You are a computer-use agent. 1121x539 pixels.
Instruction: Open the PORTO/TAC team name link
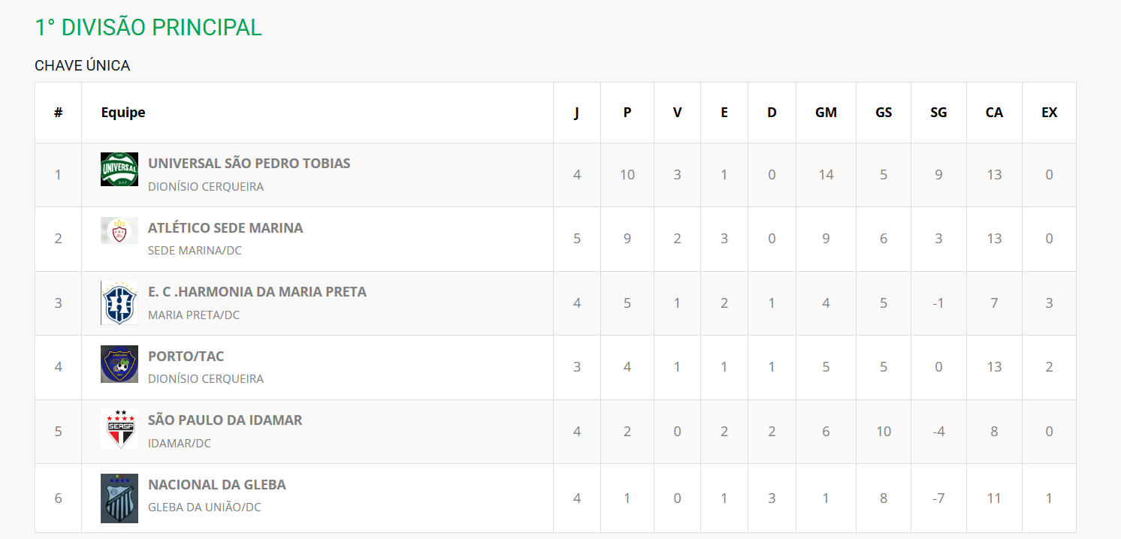(x=186, y=357)
